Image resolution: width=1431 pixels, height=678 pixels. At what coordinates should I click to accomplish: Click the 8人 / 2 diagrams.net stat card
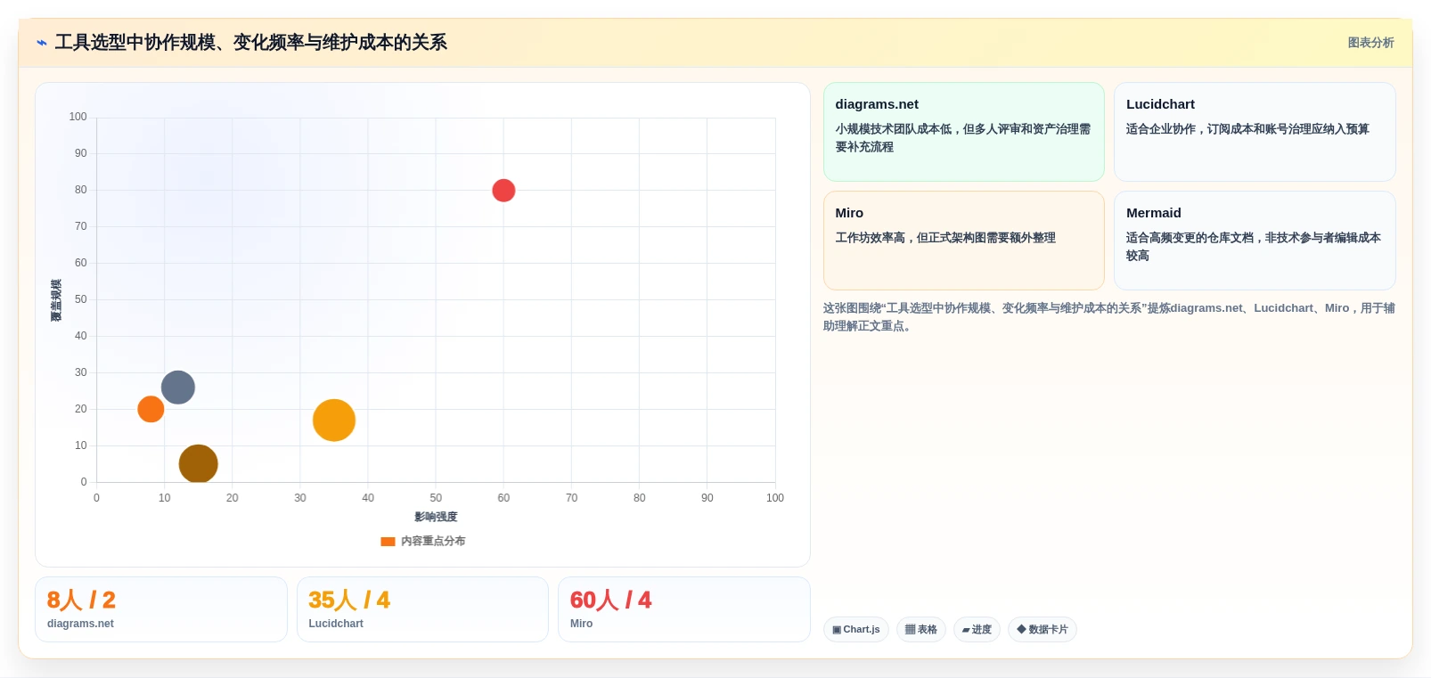tap(161, 609)
